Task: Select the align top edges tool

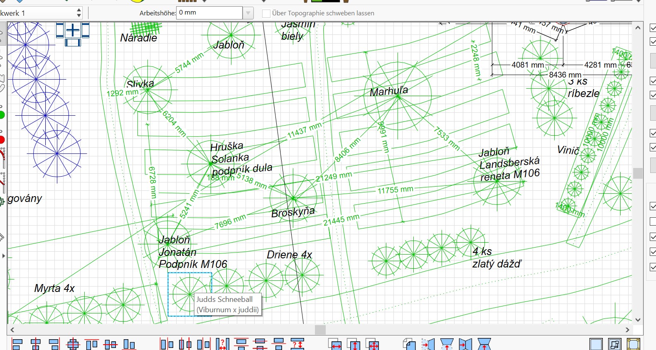Action: (91, 344)
